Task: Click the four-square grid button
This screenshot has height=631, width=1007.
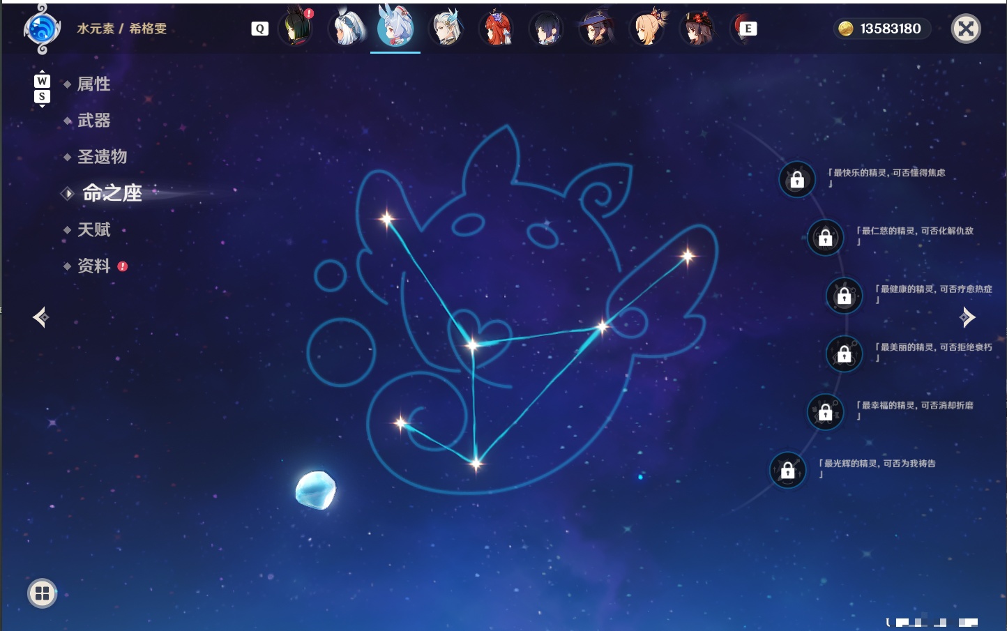Action: [x=42, y=593]
